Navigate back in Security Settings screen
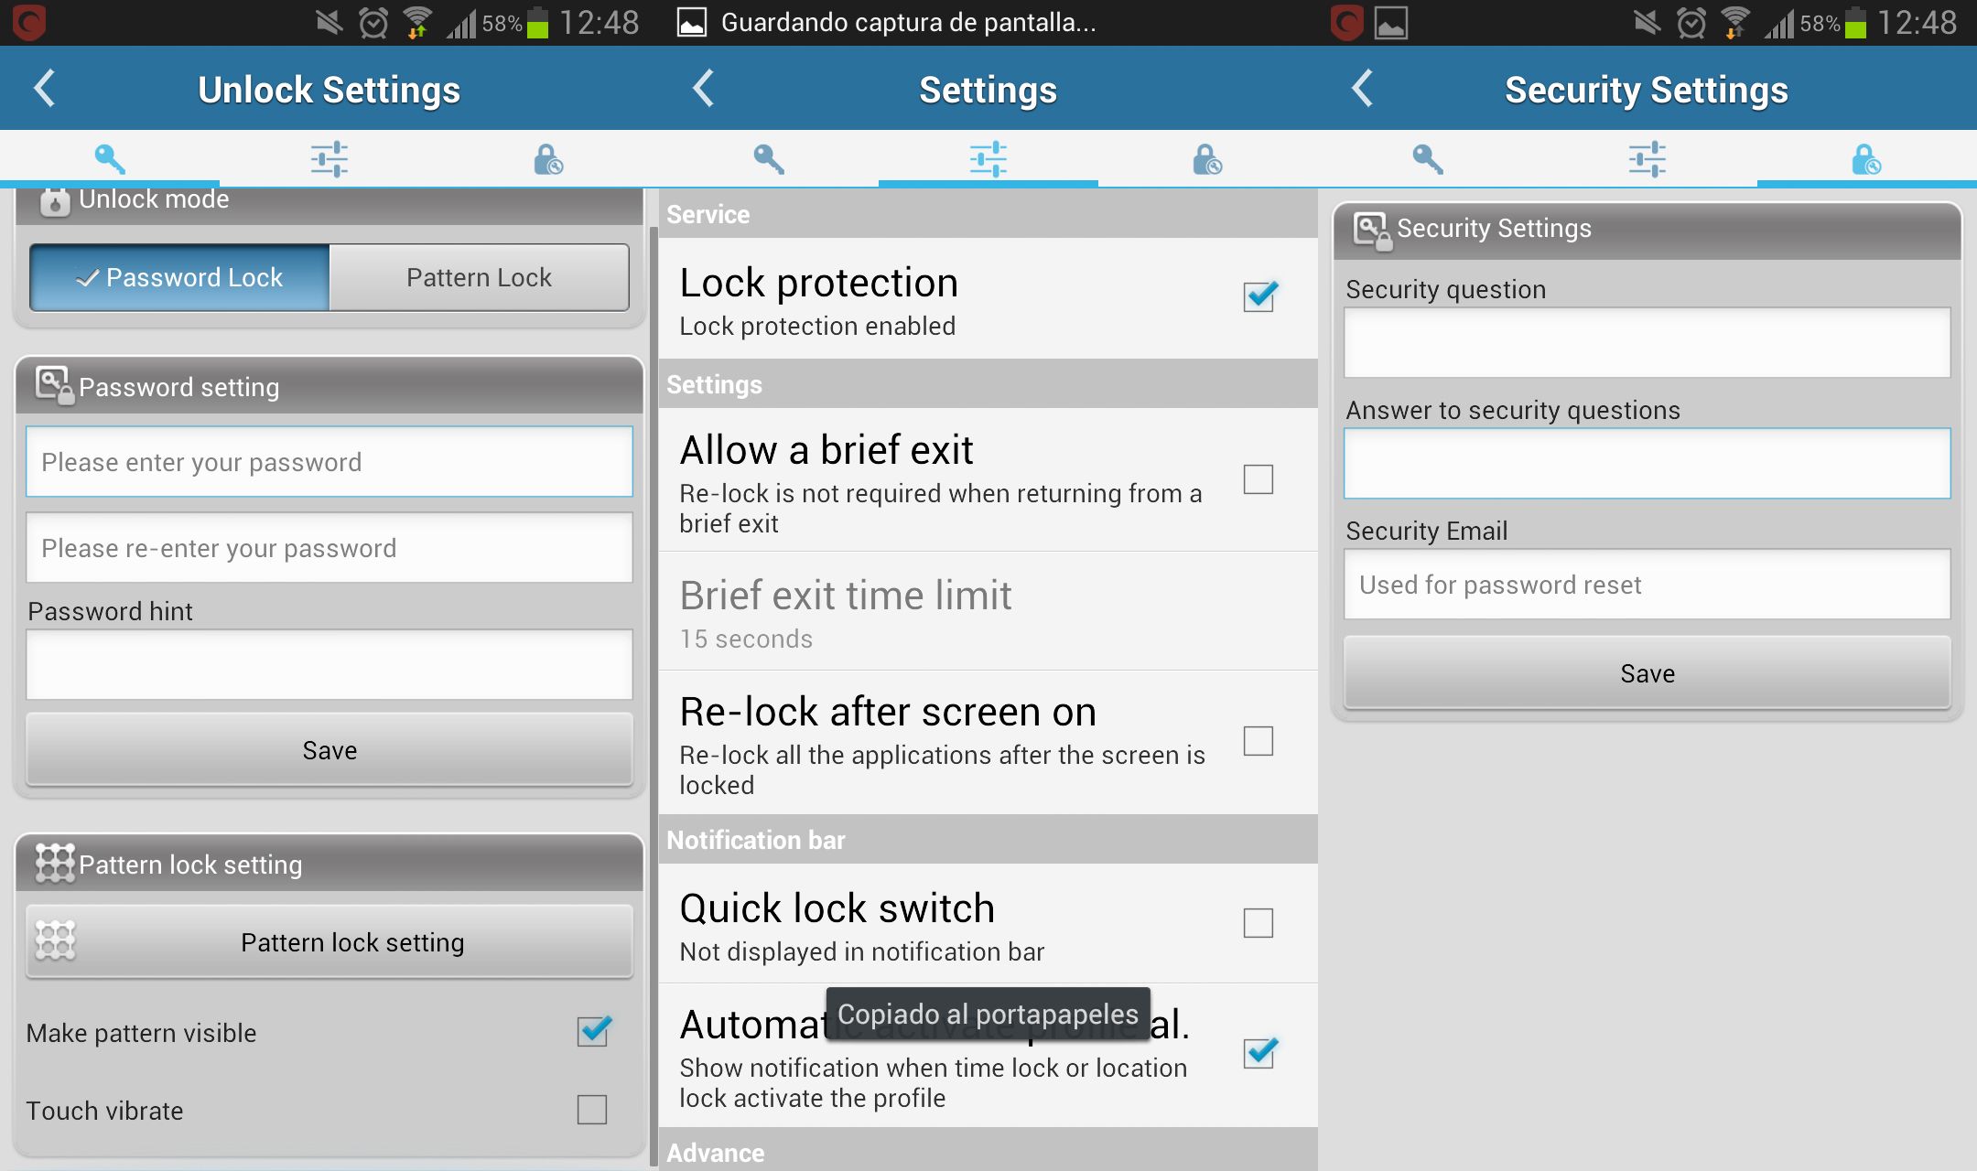The image size is (1977, 1171). (1361, 88)
